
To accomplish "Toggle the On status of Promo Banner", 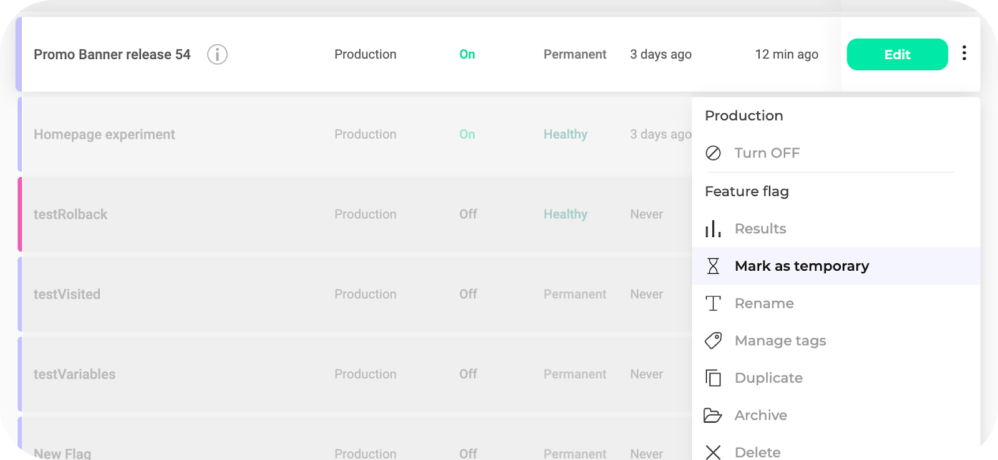I will click(467, 55).
